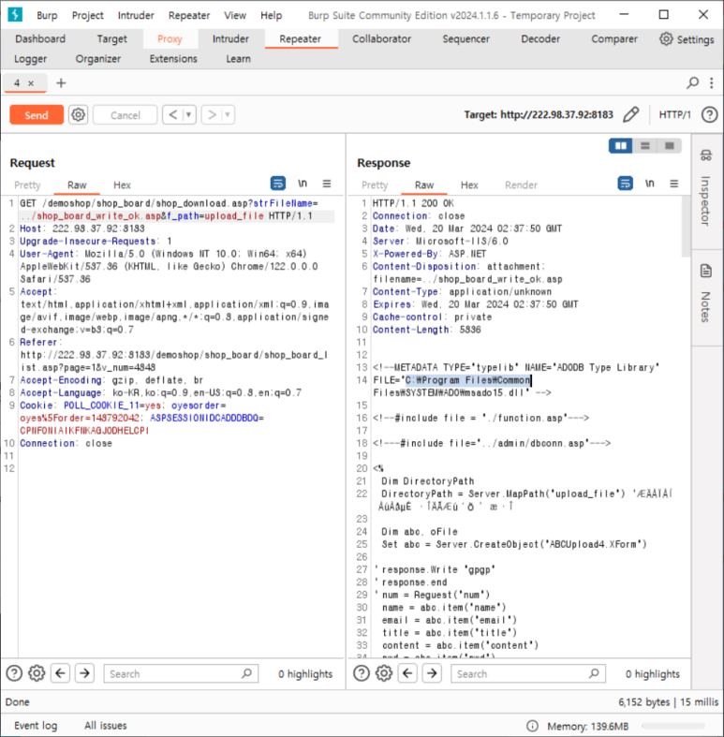Screen dimensions: 724x737
Task: Switch to the Extensions tab
Action: click(x=173, y=59)
